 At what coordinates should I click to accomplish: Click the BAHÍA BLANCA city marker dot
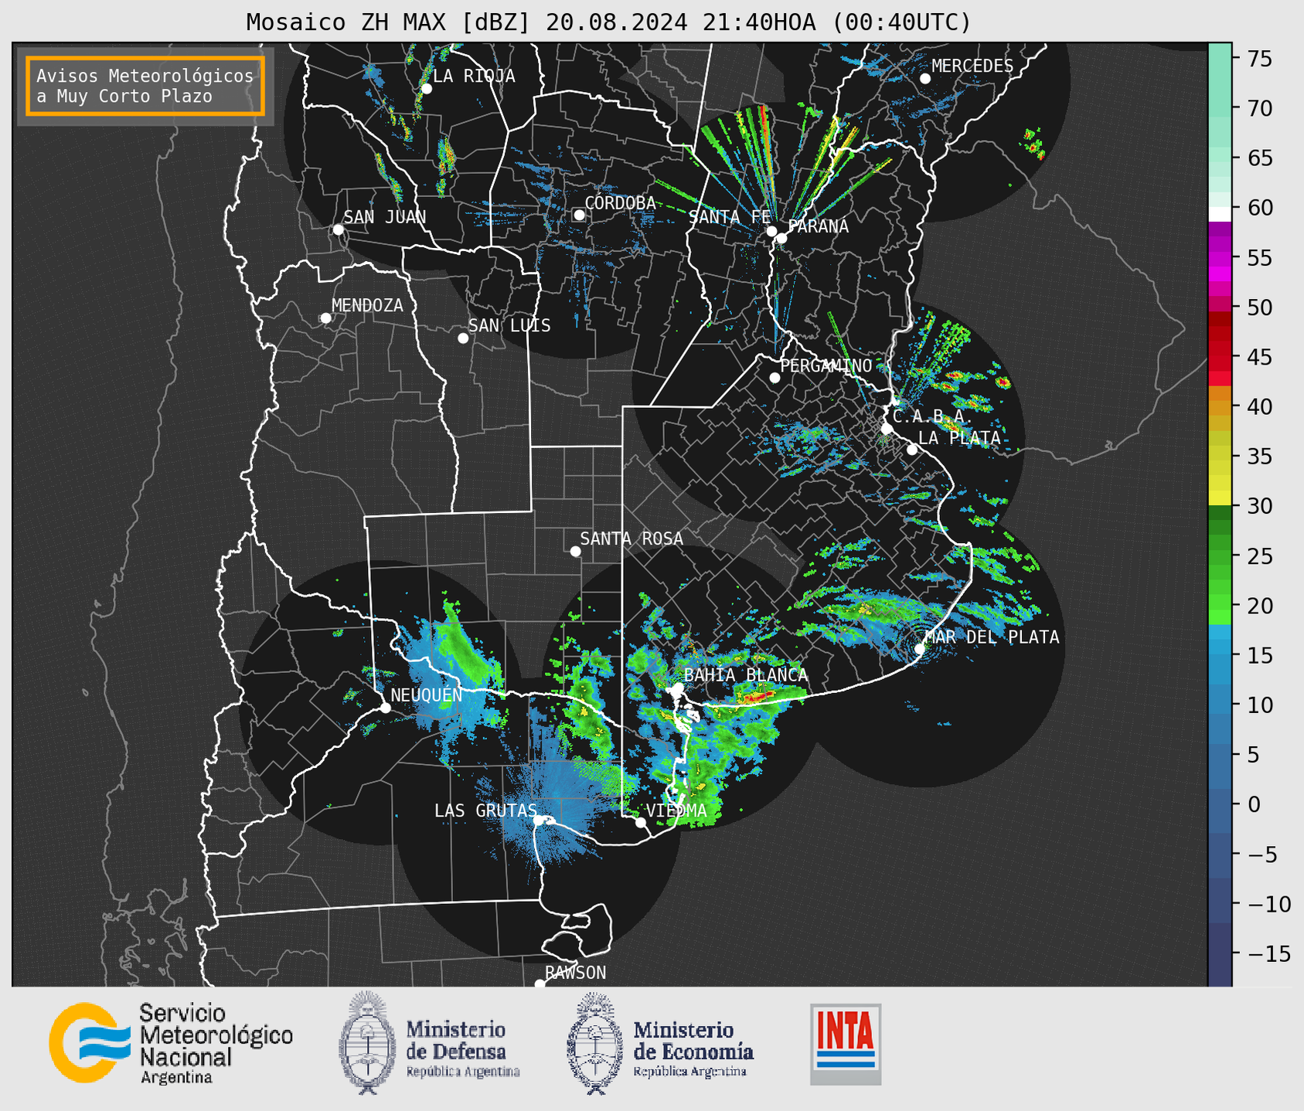(x=678, y=688)
